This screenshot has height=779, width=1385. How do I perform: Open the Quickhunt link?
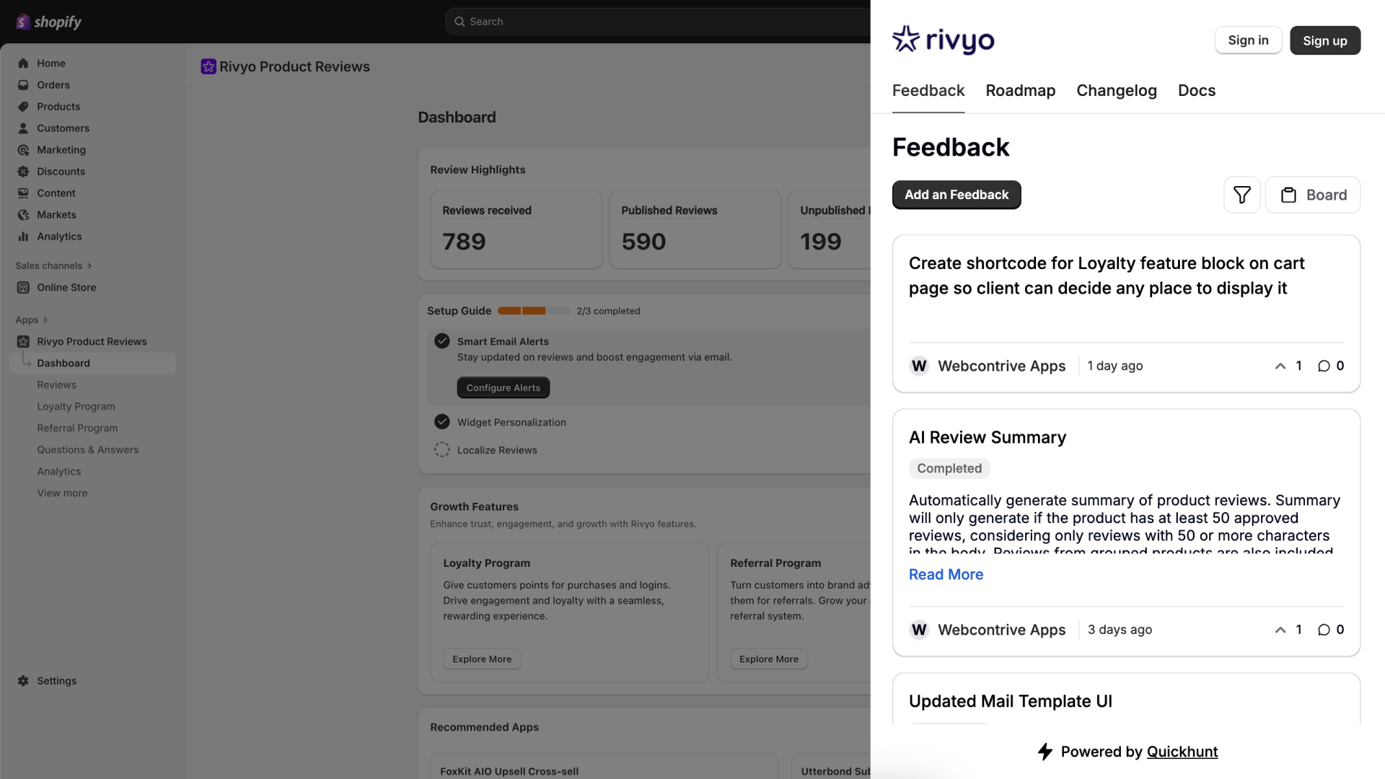click(1182, 752)
